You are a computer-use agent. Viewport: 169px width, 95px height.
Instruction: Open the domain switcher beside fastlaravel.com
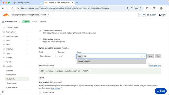(19, 22)
